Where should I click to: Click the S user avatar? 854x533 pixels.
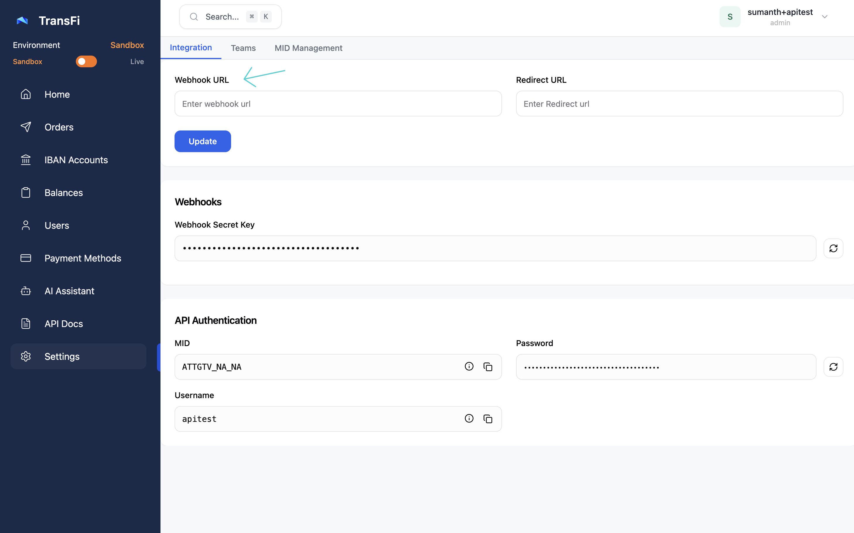(730, 17)
